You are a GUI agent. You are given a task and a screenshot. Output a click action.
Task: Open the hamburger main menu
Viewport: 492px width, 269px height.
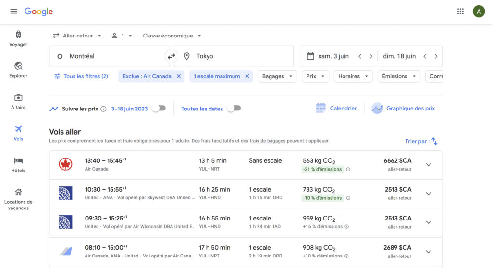pos(14,12)
